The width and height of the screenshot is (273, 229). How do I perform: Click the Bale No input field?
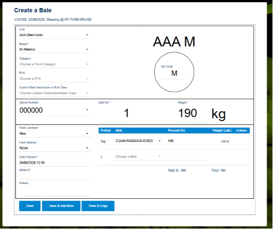coord(114,113)
